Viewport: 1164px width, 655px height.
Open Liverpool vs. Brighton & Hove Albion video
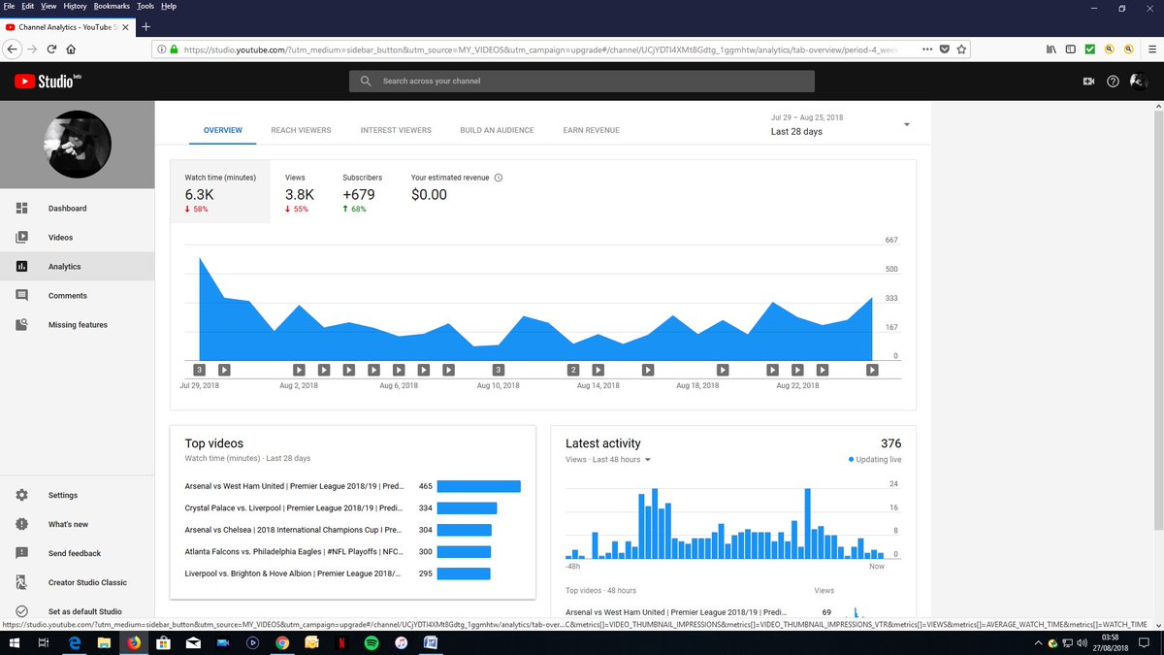(294, 573)
